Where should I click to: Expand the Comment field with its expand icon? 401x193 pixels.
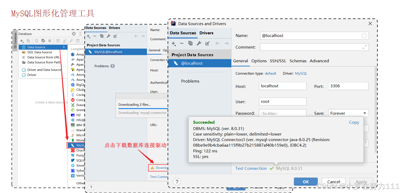(x=365, y=47)
